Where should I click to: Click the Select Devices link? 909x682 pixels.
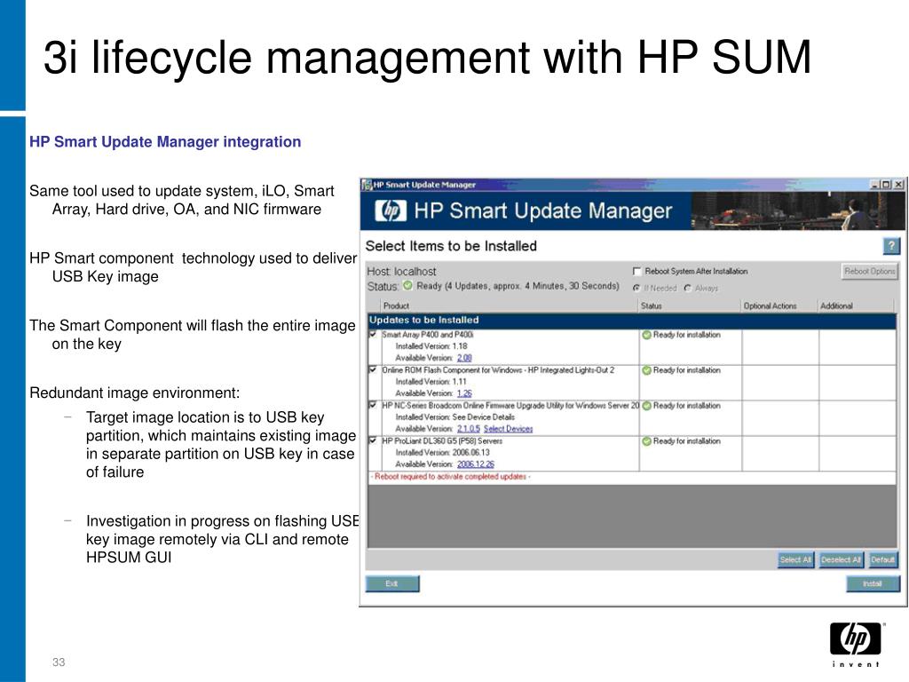click(509, 429)
